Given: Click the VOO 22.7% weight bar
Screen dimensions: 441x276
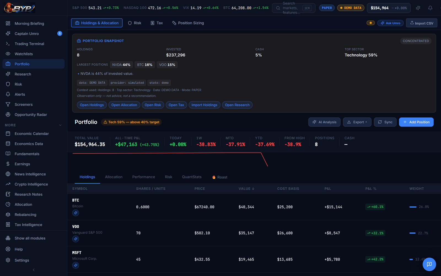Looking at the screenshot, I should point(412,233).
